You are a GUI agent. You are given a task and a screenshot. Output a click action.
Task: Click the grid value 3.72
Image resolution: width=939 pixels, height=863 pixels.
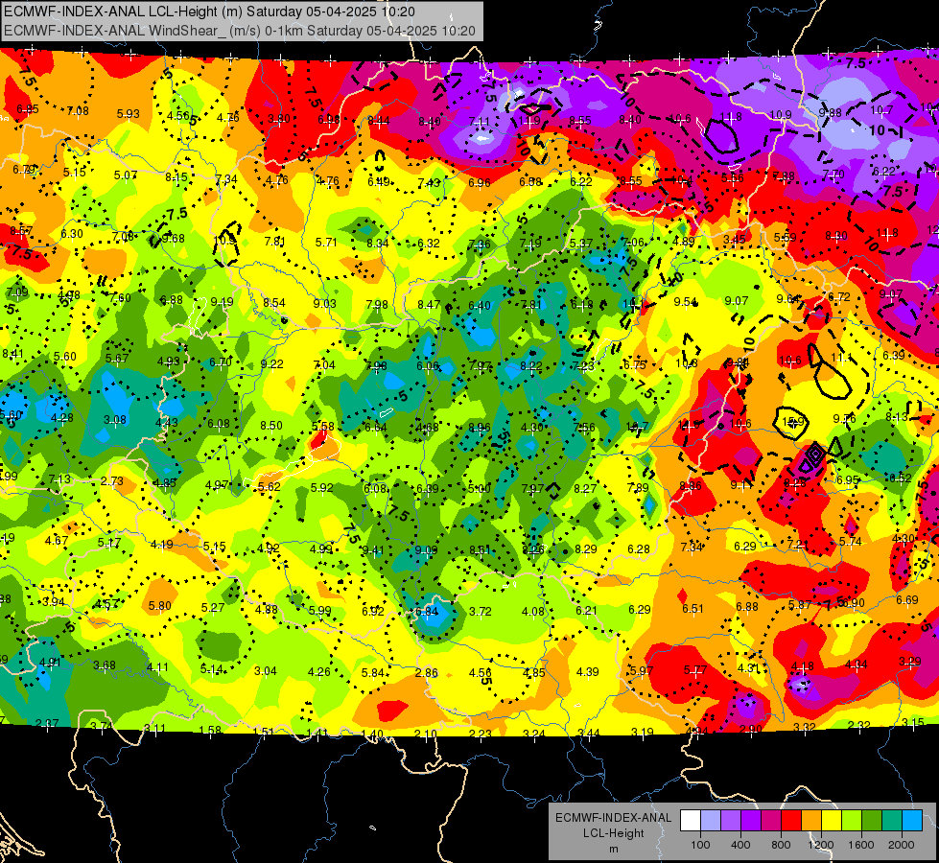481,611
